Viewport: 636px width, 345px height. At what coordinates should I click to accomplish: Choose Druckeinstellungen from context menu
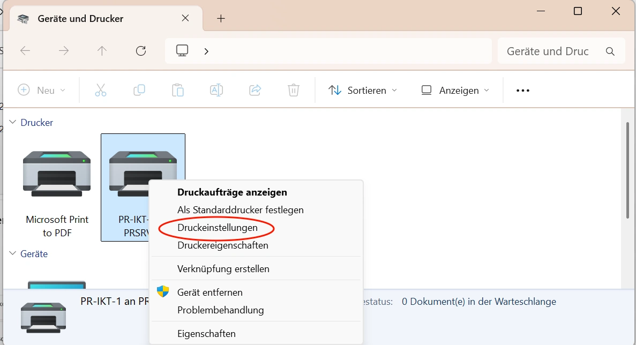click(218, 228)
